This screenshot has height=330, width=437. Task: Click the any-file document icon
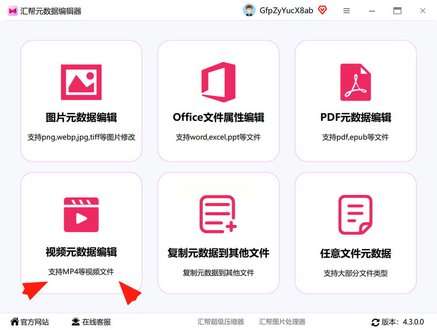[355, 215]
